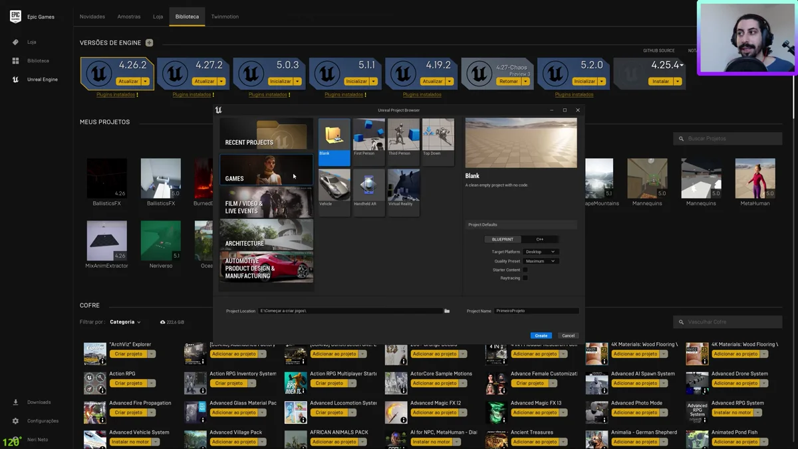Viewport: 798px width, 449px height.
Task: Open the MetaHuman project thumbnail
Action: pos(755,178)
